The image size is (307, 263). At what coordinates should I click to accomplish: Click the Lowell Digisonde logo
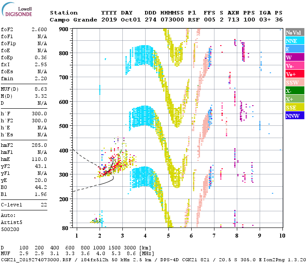[17, 9]
